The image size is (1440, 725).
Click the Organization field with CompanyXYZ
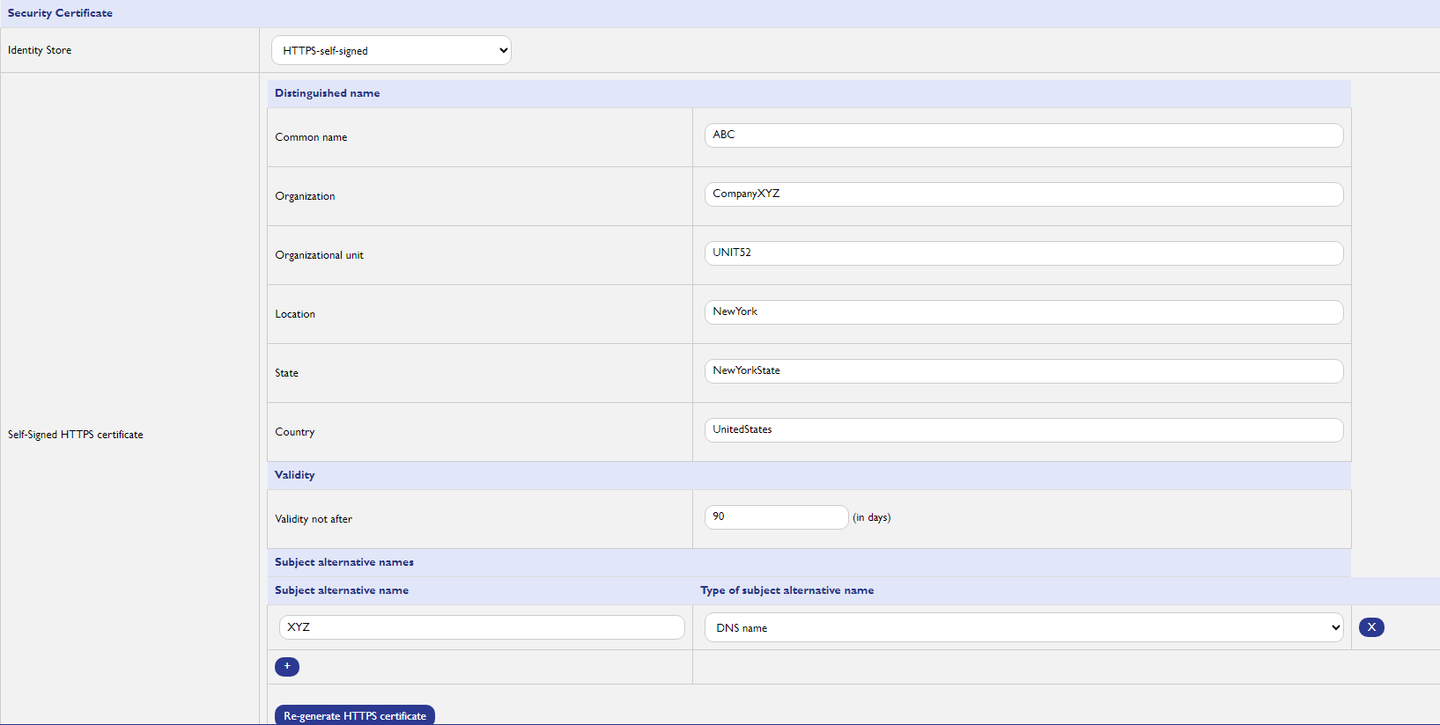point(1023,194)
